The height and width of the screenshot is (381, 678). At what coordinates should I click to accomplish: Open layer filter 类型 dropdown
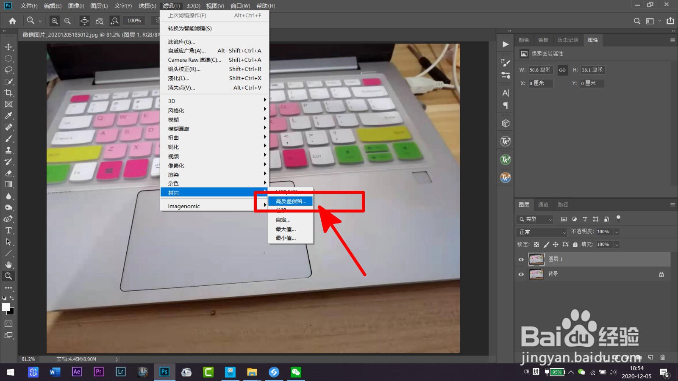point(535,219)
